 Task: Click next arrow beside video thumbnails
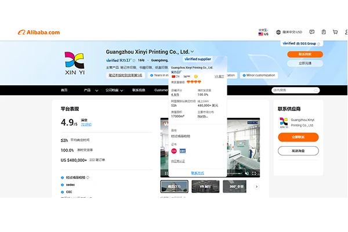[x=256, y=187]
